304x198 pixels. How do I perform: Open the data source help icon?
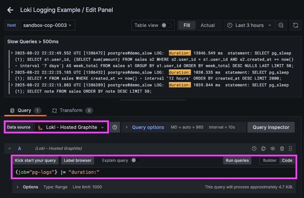115,127
